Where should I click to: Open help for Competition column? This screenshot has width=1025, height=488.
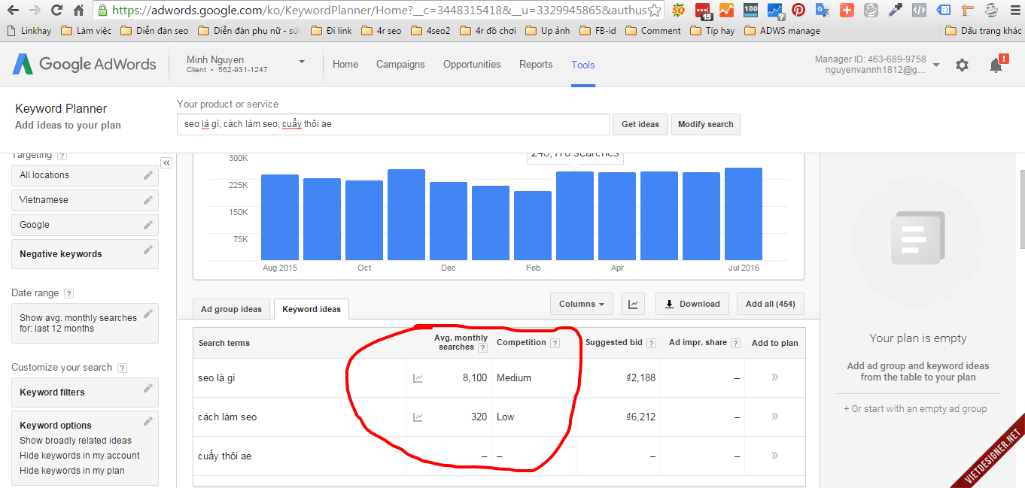click(555, 343)
